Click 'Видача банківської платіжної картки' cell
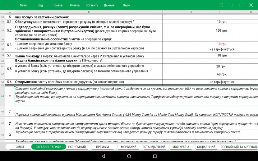The image size is (258, 161). pos(89,61)
